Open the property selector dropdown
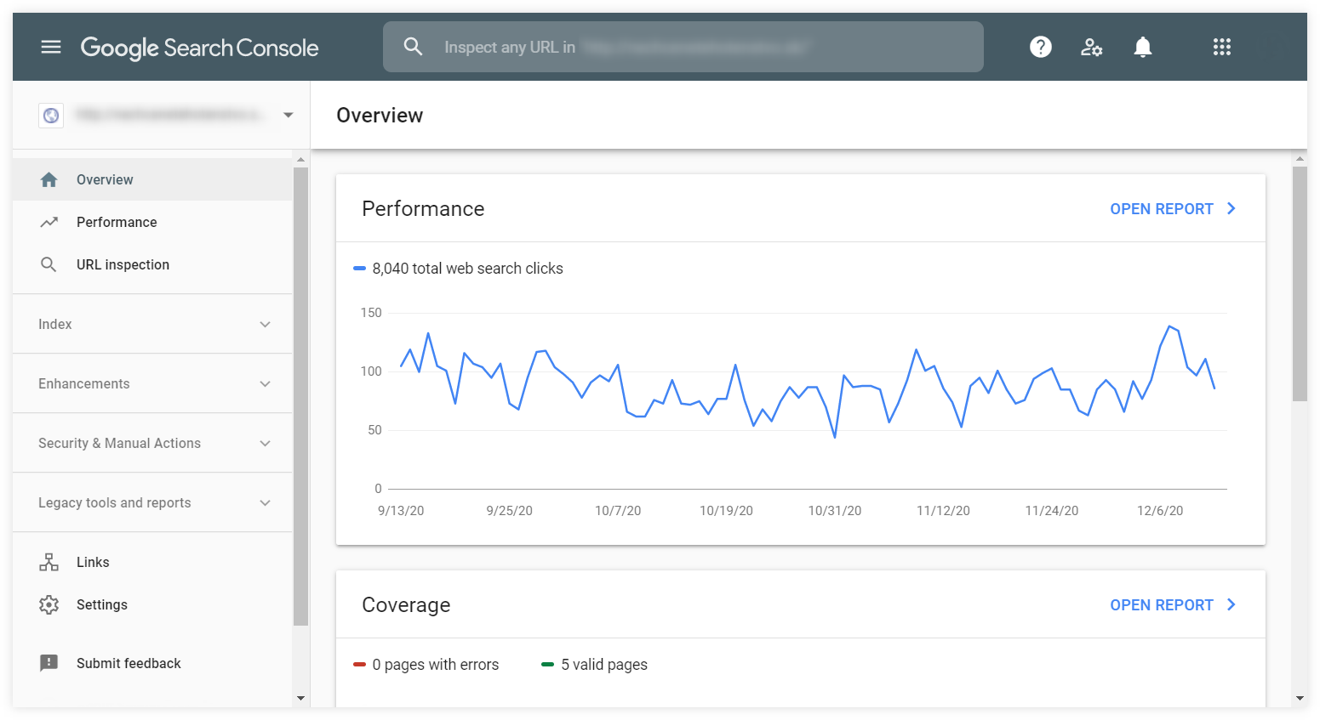This screenshot has width=1320, height=720. click(289, 115)
